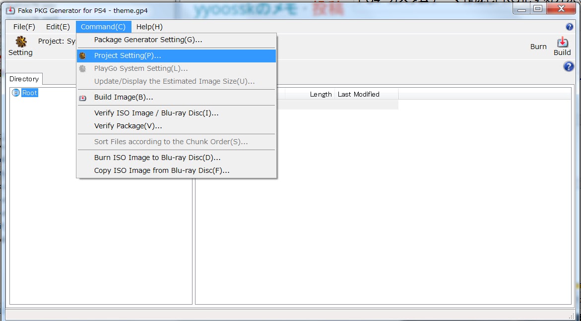The width and height of the screenshot is (581, 321).
Task: Choose Project Setting(P)... menu entry
Action: (176, 56)
